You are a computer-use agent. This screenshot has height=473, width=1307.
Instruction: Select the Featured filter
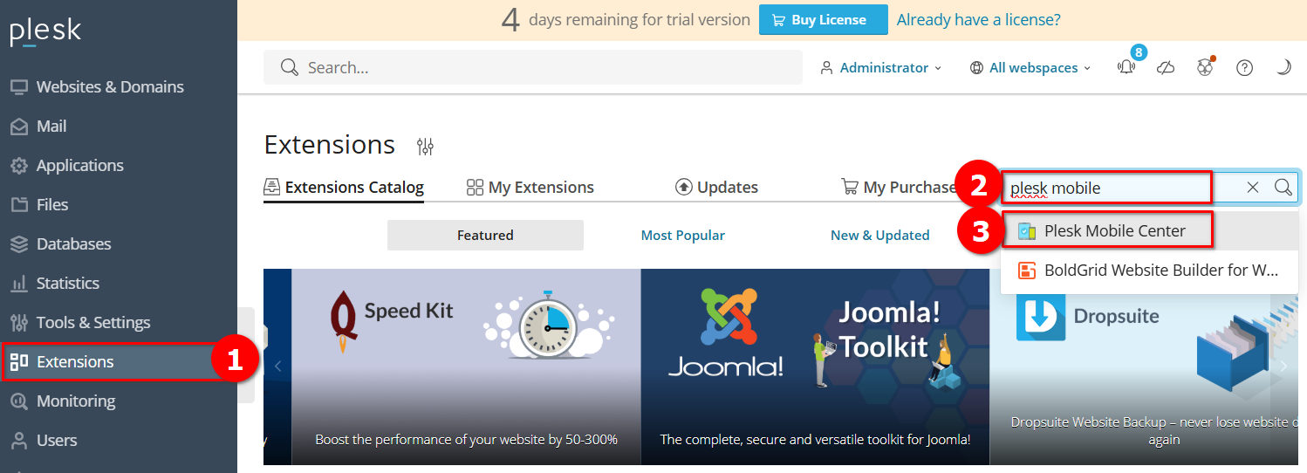(x=485, y=235)
